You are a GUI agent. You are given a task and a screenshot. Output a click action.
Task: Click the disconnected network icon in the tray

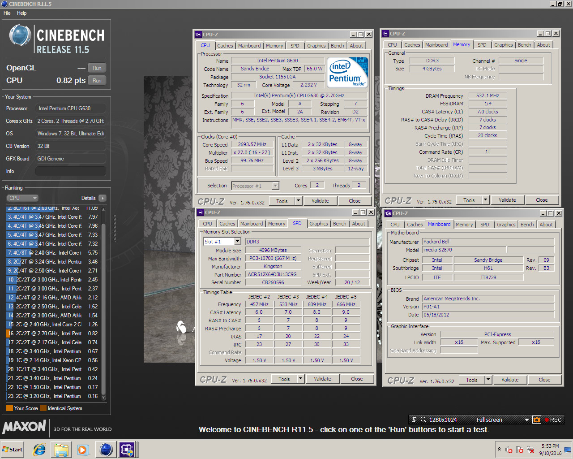click(x=531, y=450)
